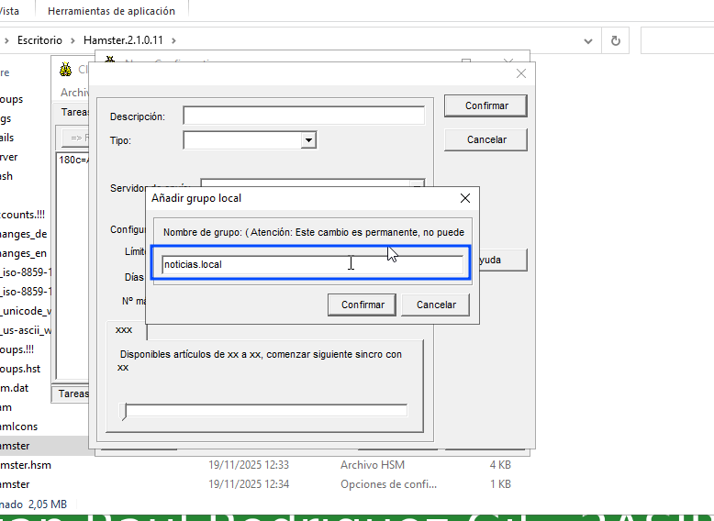
Task: Click the group name field containing noticias.local
Action: 312,264
